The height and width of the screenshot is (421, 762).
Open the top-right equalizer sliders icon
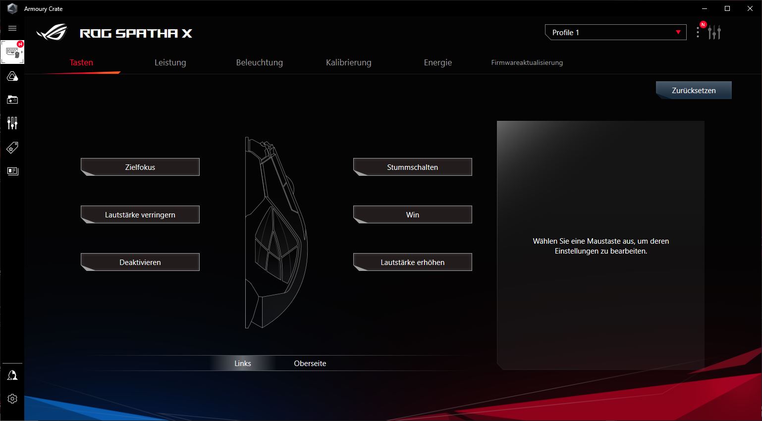(x=714, y=33)
